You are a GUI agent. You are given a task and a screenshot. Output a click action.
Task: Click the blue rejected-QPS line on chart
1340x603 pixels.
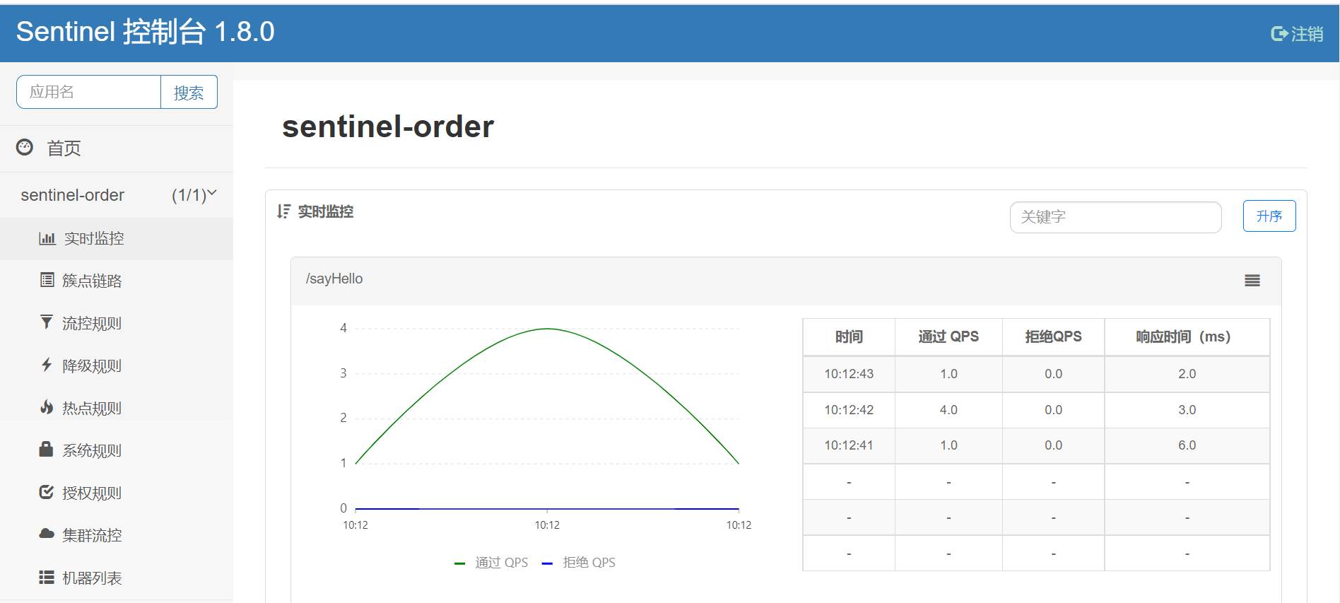(x=547, y=509)
